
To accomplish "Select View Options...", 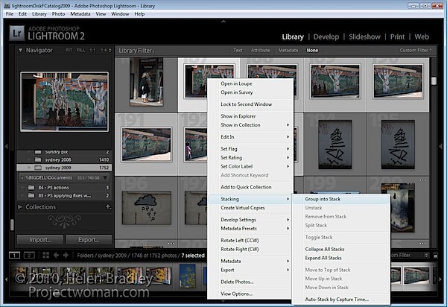I will click(x=251, y=294).
